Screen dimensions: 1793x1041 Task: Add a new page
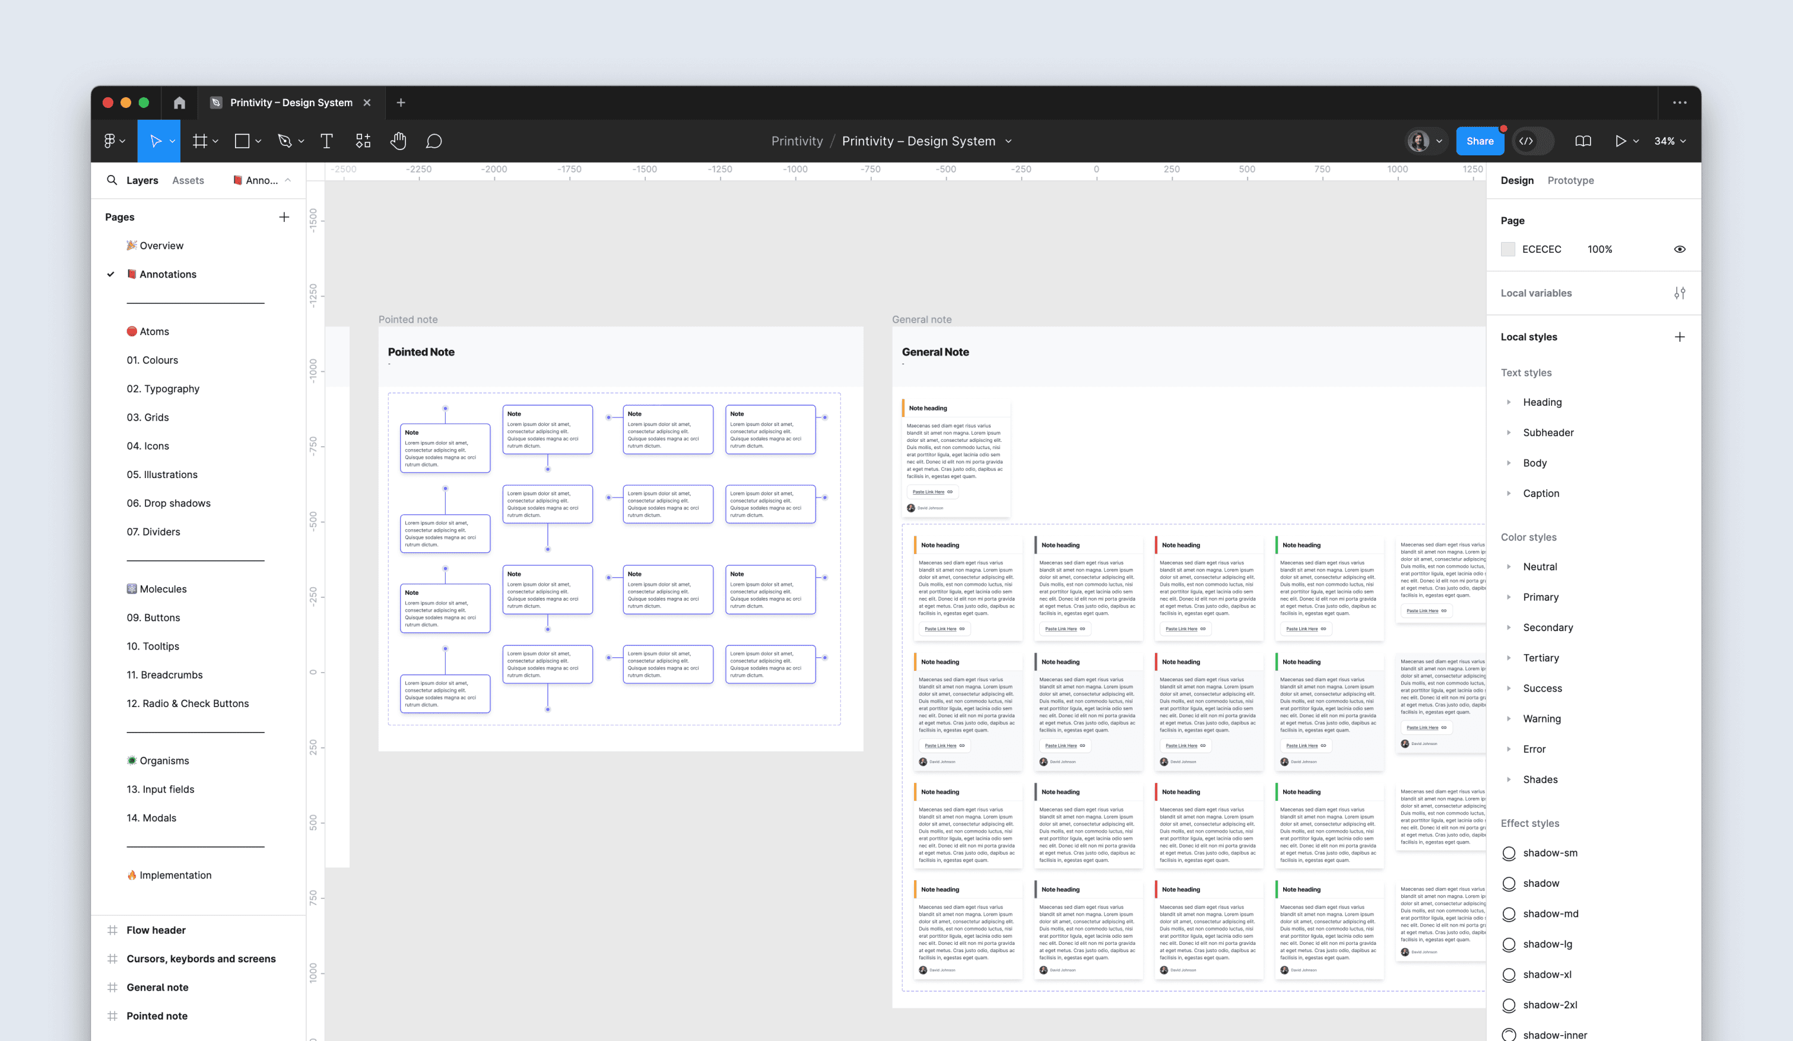pyautogui.click(x=284, y=217)
